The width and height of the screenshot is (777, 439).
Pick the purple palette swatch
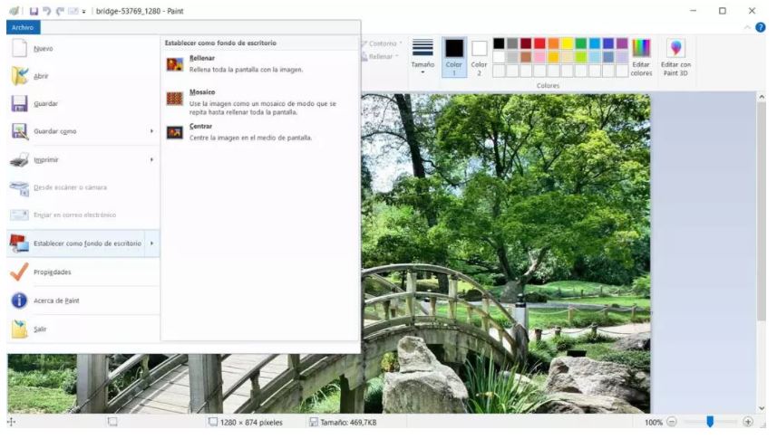click(x=622, y=43)
